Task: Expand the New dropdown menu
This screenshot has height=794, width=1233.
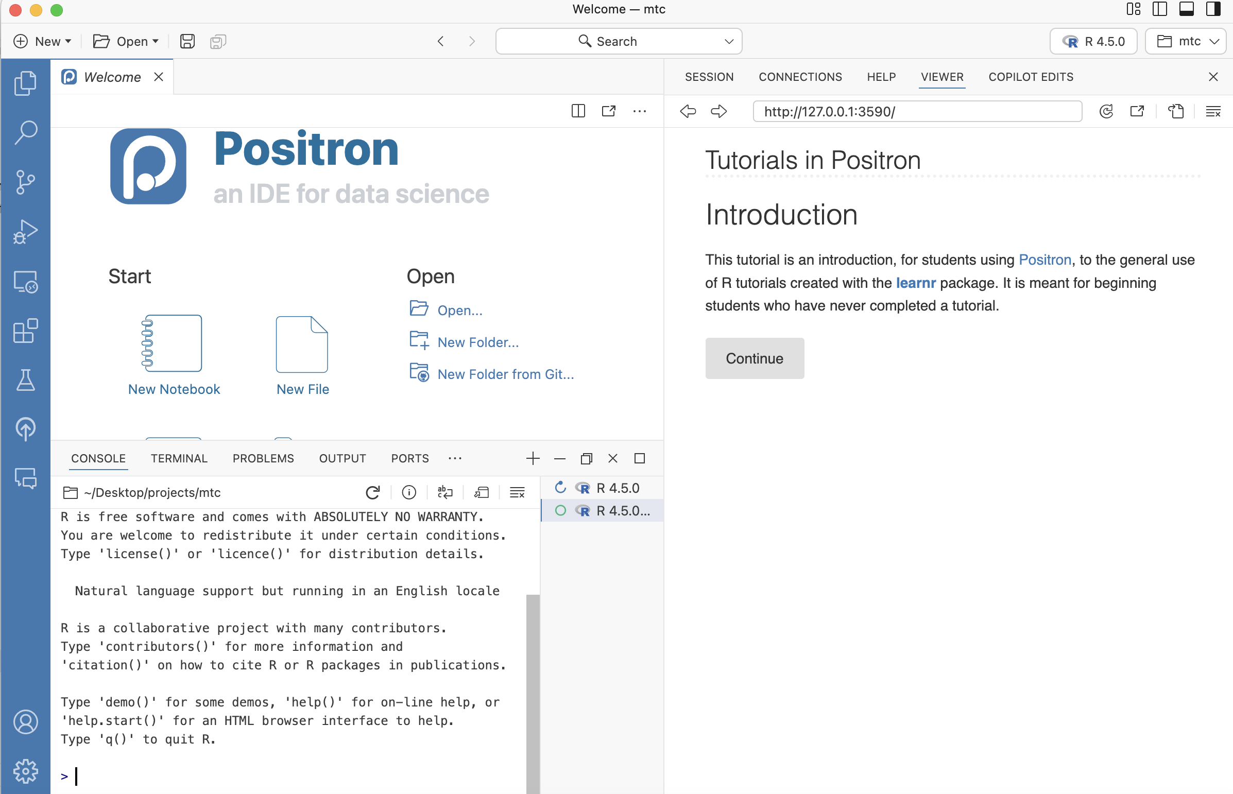Action: [42, 41]
